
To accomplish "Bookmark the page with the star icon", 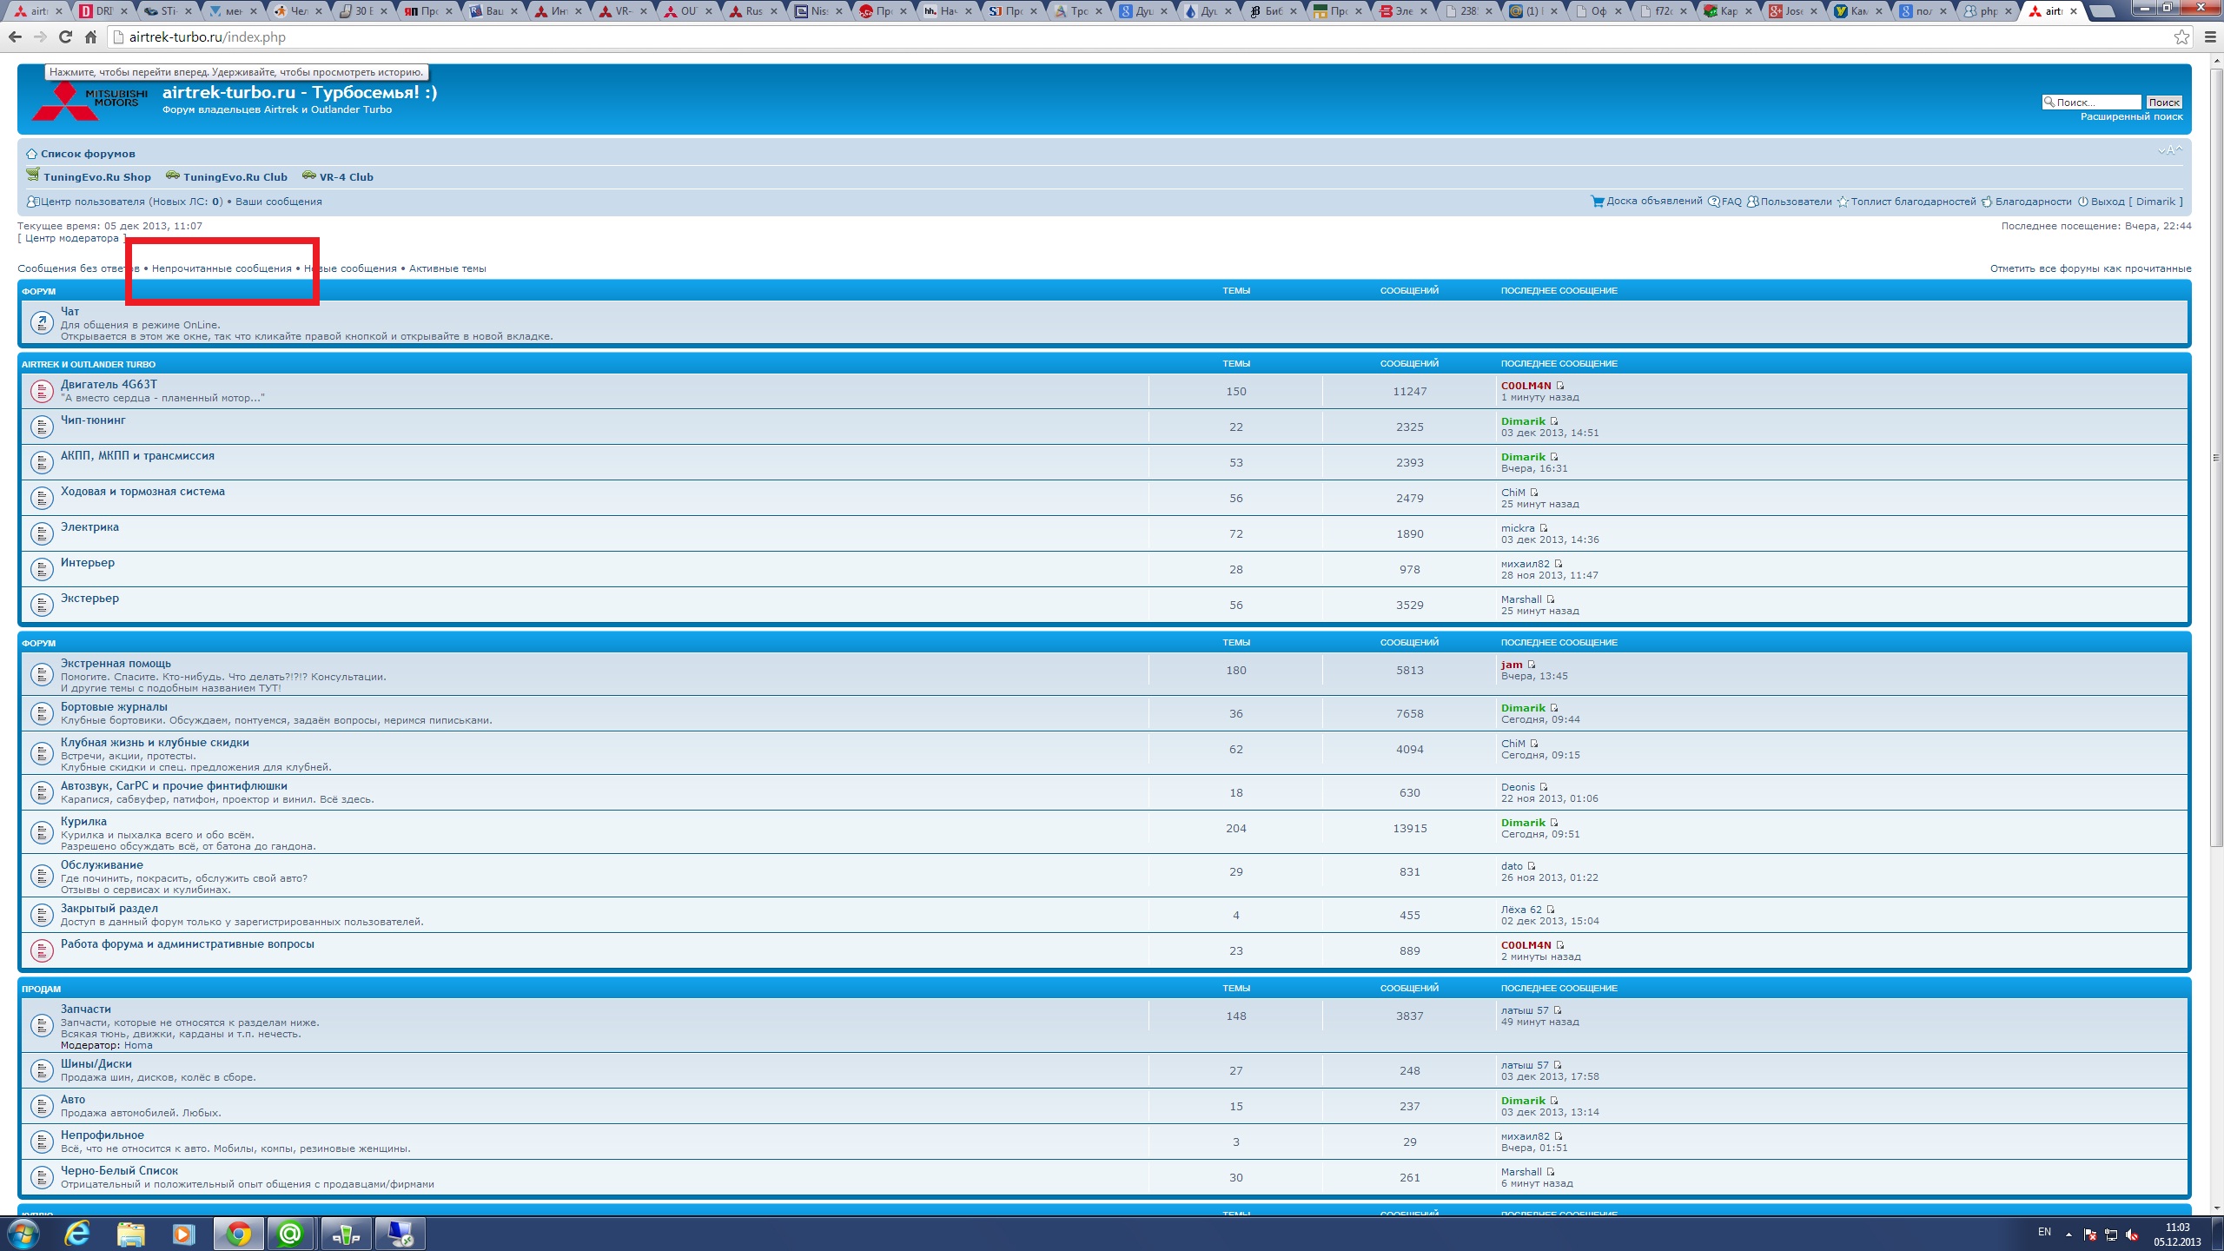I will pyautogui.click(x=2181, y=37).
